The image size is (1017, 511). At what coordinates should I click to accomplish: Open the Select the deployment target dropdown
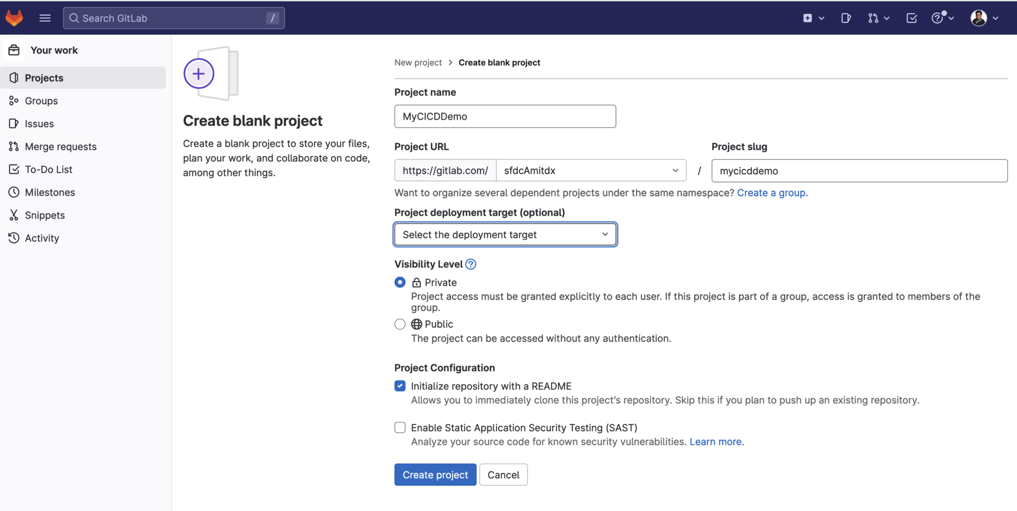505,234
